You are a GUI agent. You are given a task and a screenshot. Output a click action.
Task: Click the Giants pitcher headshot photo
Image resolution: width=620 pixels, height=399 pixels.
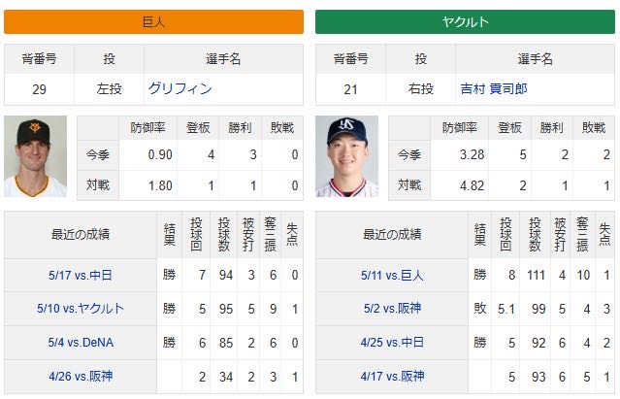coord(35,156)
